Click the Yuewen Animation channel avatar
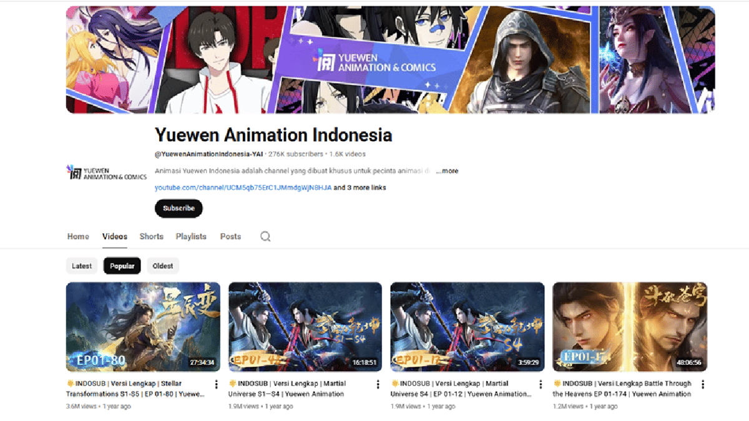Image resolution: width=749 pixels, height=421 pixels. (x=106, y=172)
